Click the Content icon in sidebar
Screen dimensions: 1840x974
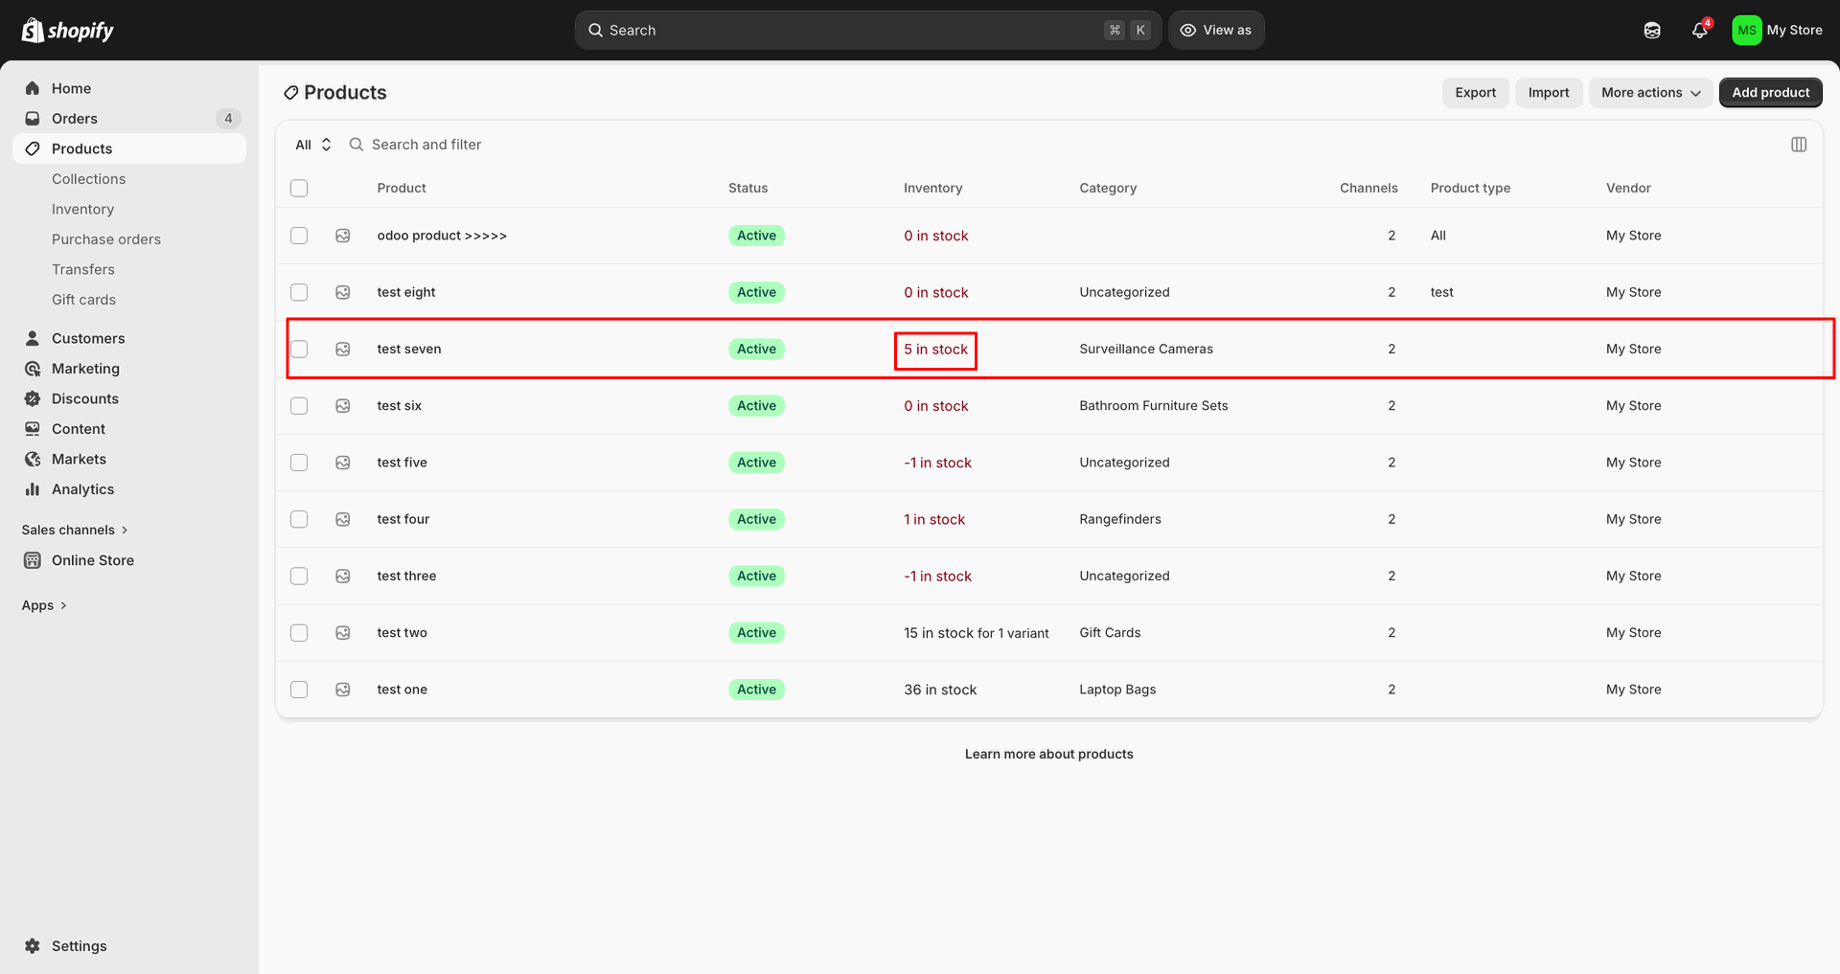(33, 429)
